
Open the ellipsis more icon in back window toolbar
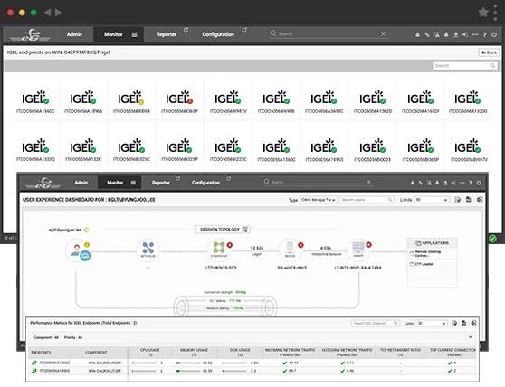pyautogui.click(x=475, y=34)
